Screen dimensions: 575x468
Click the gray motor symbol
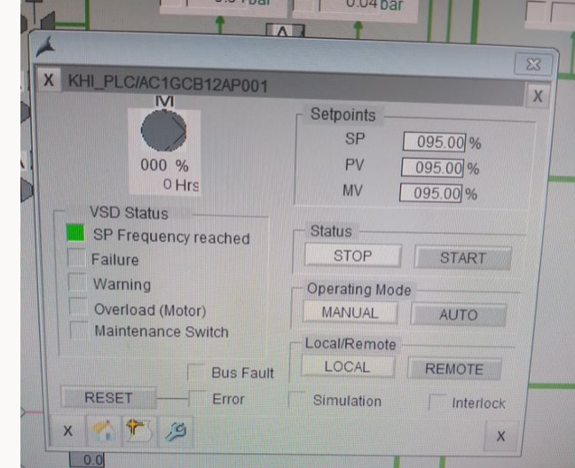(x=164, y=130)
